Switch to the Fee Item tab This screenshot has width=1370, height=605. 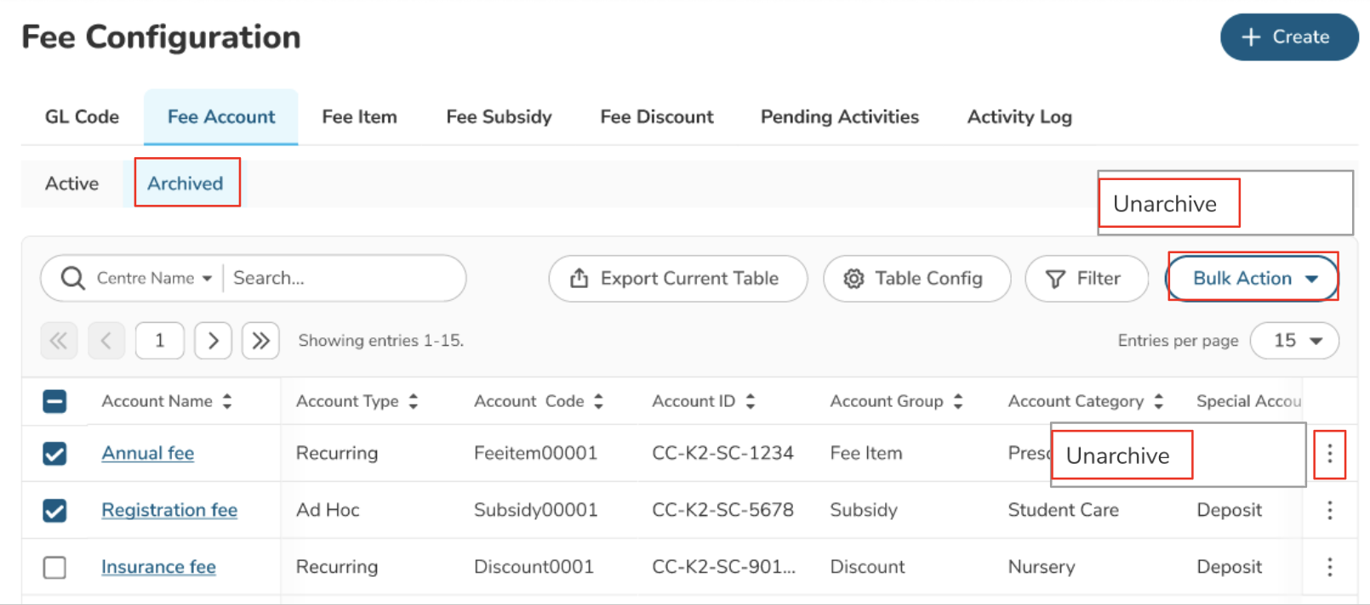pos(359,117)
